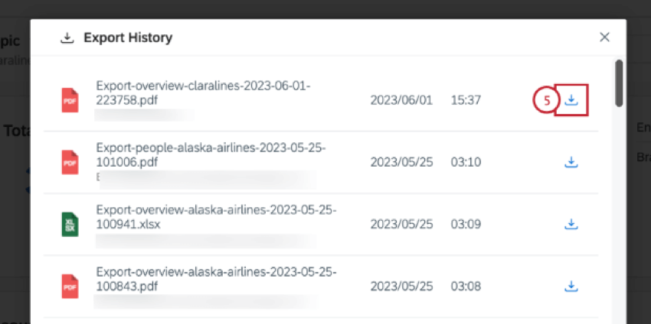651x324 pixels.
Task: Download the claralines 223758 PDF export
Action: click(x=571, y=99)
